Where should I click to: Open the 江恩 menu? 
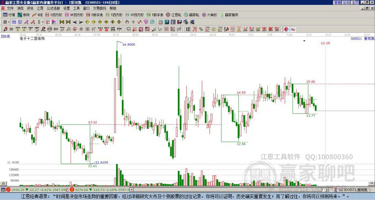[40, 8]
